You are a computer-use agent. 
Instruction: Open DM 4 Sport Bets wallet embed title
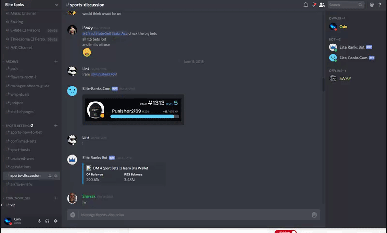pyautogui.click(x=120, y=168)
